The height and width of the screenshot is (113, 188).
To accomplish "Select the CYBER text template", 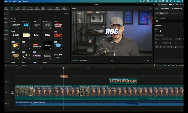I will click(37, 56).
